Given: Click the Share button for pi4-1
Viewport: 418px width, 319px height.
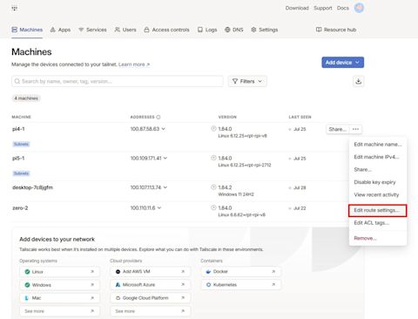Looking at the screenshot, I should [x=338, y=129].
